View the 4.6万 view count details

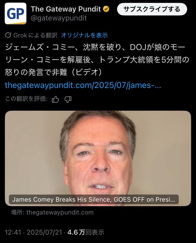[x=76, y=232]
